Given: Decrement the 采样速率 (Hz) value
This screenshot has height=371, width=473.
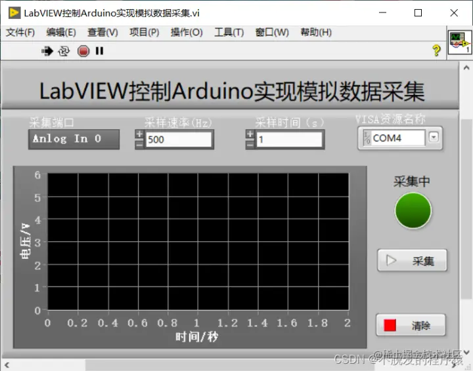Looking at the screenshot, I should pos(139,144).
